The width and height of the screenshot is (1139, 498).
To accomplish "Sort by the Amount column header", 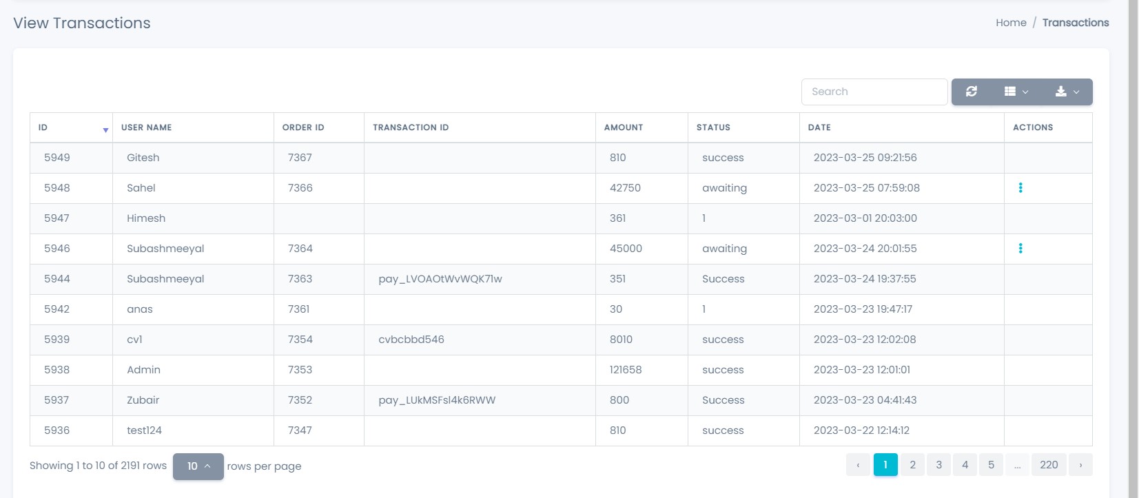I will pyautogui.click(x=624, y=127).
